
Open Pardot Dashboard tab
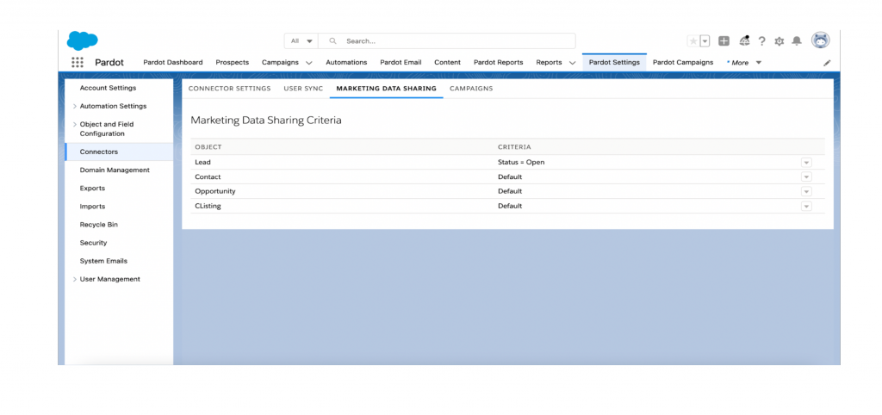[x=172, y=62]
